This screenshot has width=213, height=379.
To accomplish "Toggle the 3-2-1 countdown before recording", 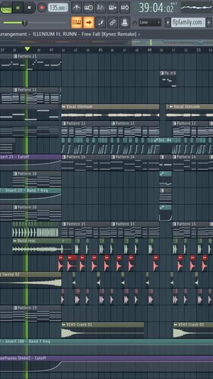I will pos(101,8).
